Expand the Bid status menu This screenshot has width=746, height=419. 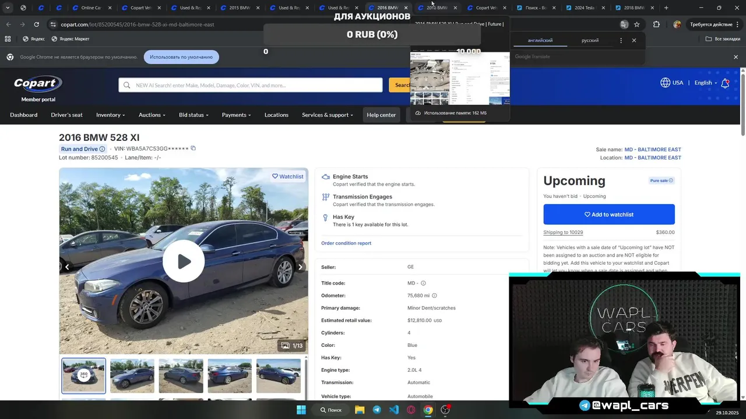click(x=193, y=115)
